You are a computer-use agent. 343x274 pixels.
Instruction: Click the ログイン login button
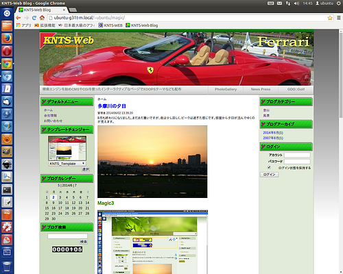269,175
